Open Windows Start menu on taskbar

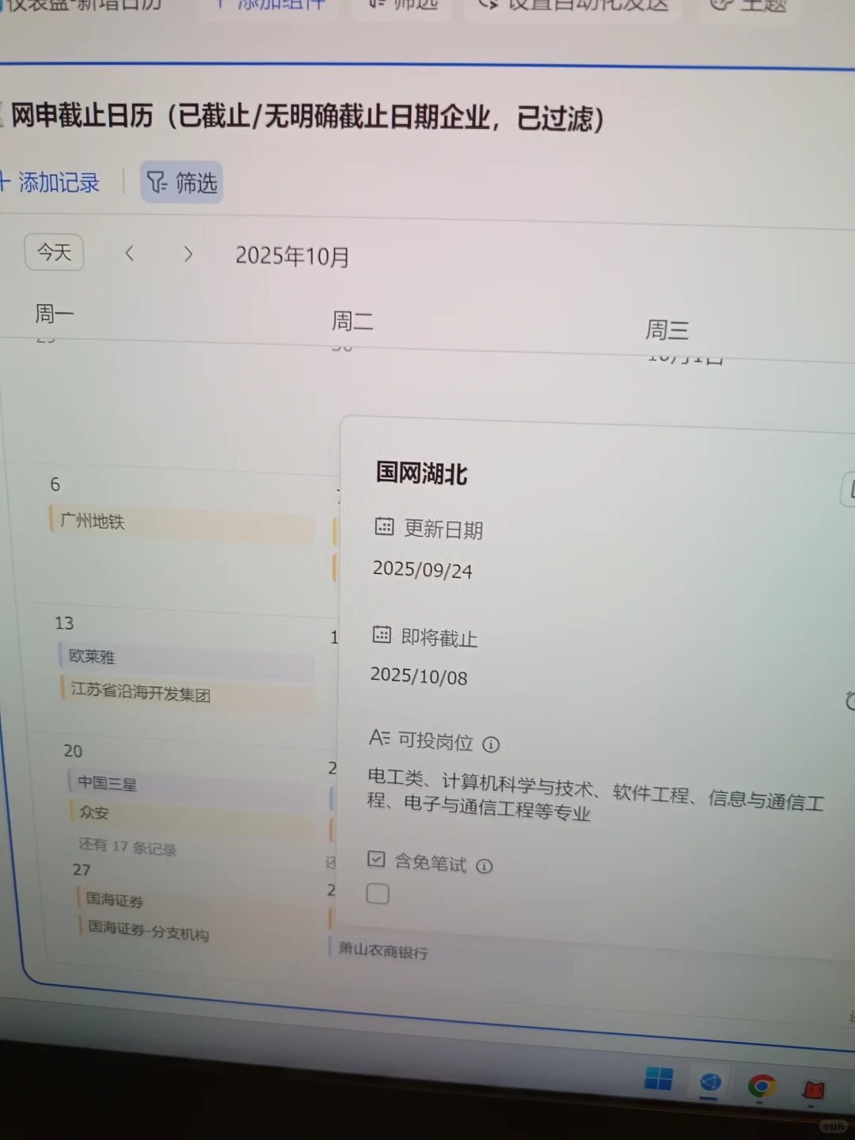[x=659, y=1078]
